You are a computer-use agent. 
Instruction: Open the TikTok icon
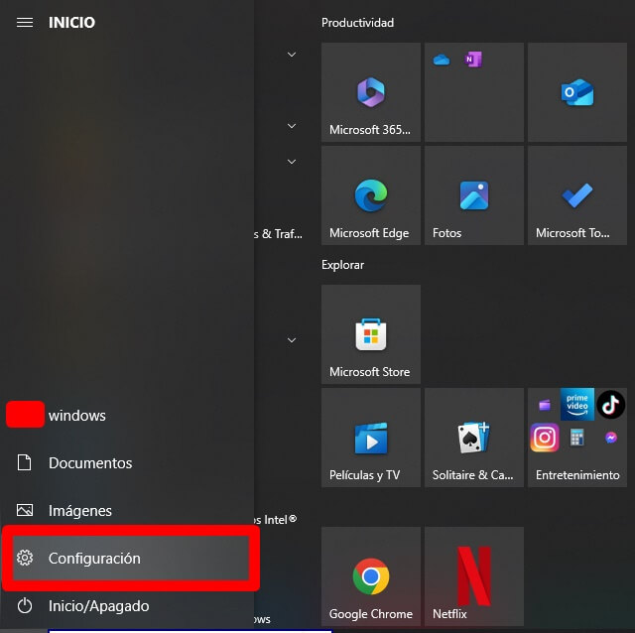coord(611,404)
